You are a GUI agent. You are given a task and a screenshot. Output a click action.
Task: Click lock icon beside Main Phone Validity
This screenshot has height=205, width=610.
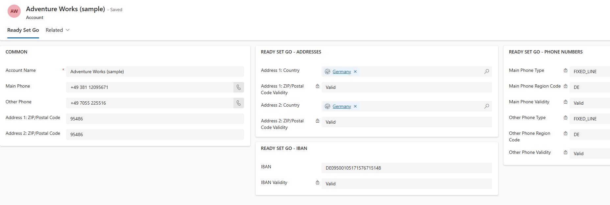coord(565,102)
